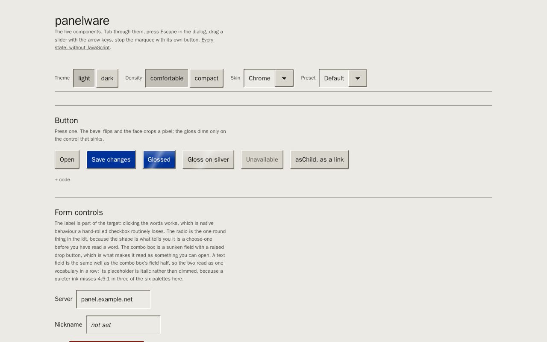Click the disabled Unavailable button
The height and width of the screenshot is (342, 547).
pyautogui.click(x=262, y=159)
